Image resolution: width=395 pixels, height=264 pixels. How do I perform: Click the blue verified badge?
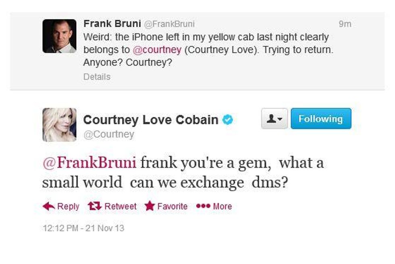[x=228, y=120]
